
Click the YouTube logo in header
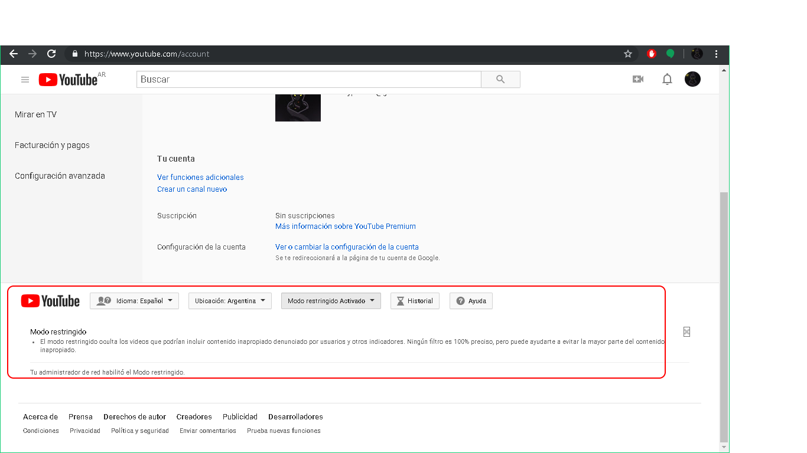(68, 80)
